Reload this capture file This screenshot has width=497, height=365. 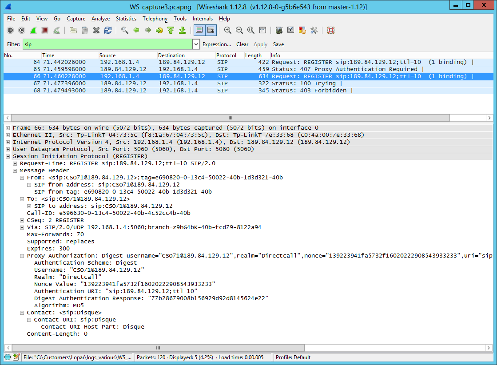[108, 30]
